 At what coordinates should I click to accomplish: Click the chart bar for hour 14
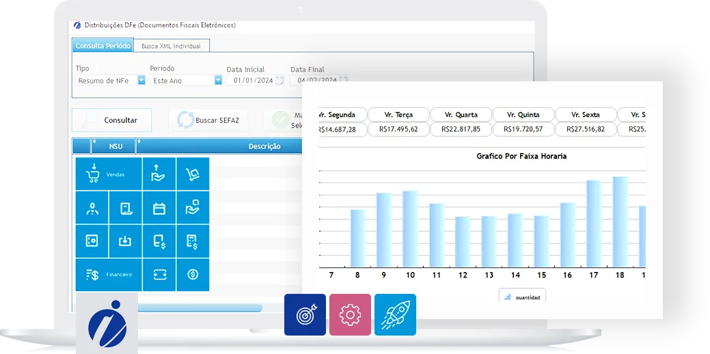coord(515,241)
